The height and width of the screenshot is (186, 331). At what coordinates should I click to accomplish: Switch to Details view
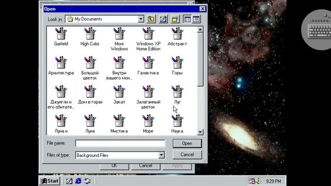196,19
